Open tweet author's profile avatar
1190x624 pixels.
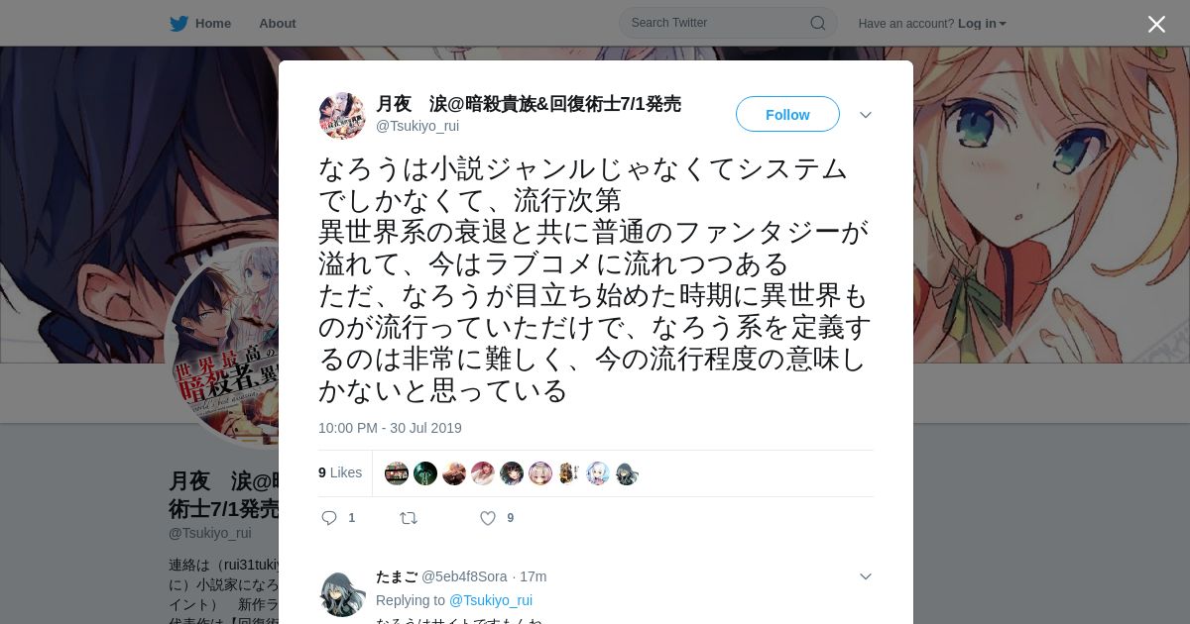coord(342,116)
